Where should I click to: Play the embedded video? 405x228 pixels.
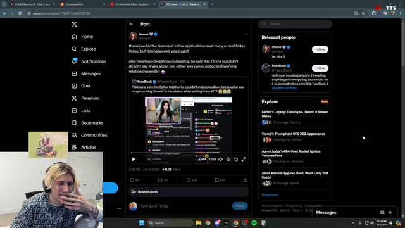[134, 159]
